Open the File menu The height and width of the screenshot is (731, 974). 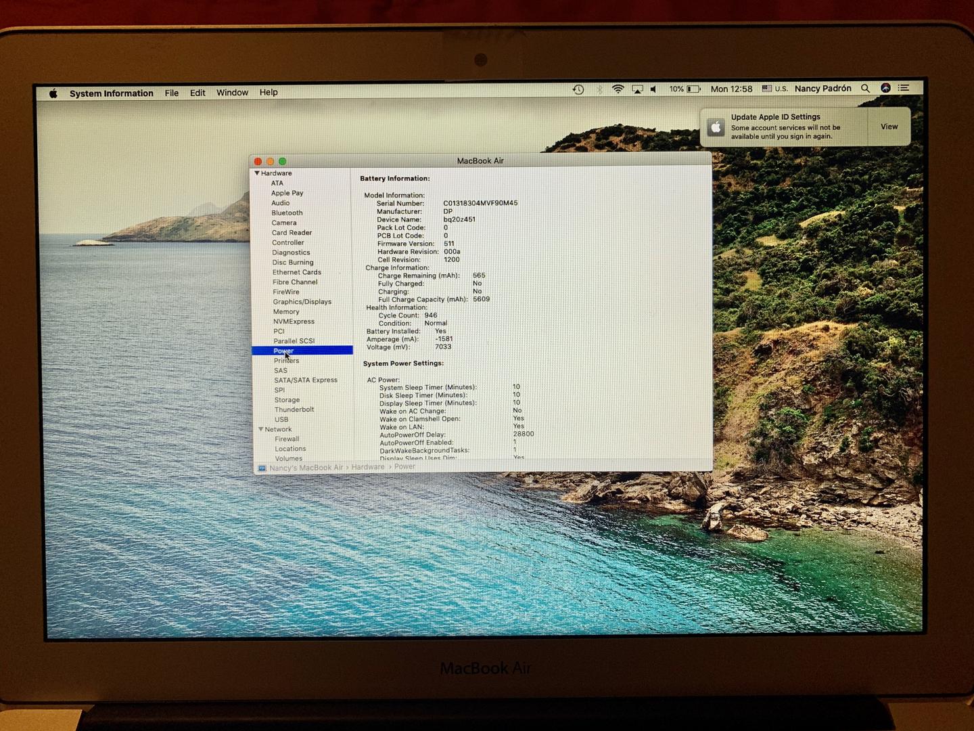click(172, 93)
